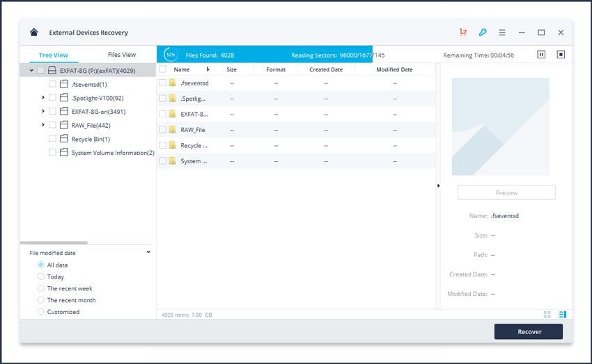Image resolution: width=592 pixels, height=364 pixels.
Task: Click the key activation icon
Action: (x=483, y=33)
